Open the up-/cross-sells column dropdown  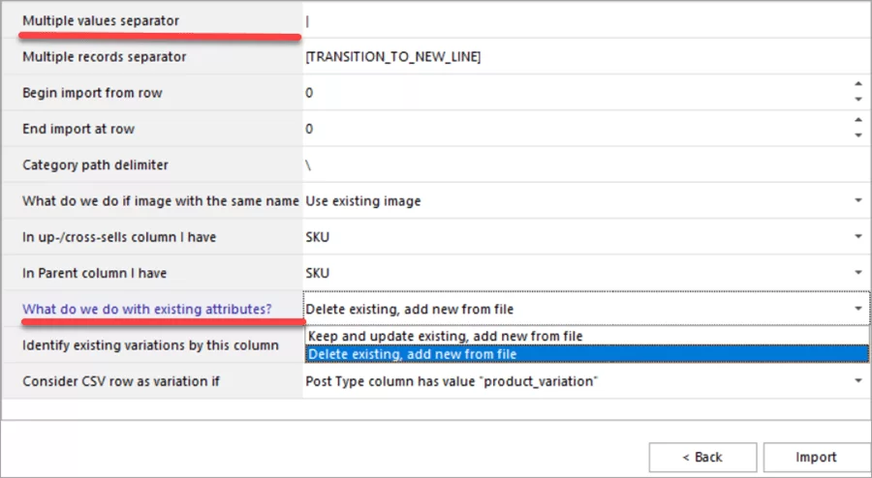pos(857,236)
